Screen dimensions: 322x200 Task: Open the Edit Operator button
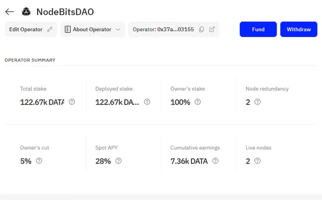click(x=31, y=29)
